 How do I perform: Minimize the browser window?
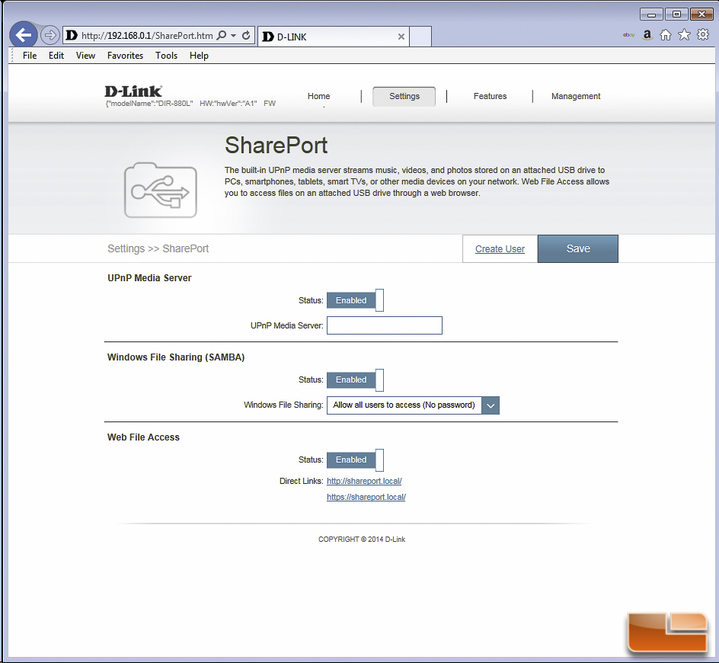pyautogui.click(x=651, y=14)
